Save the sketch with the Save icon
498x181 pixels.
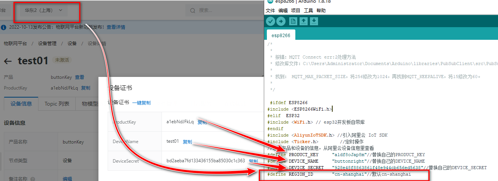tap(314, 21)
